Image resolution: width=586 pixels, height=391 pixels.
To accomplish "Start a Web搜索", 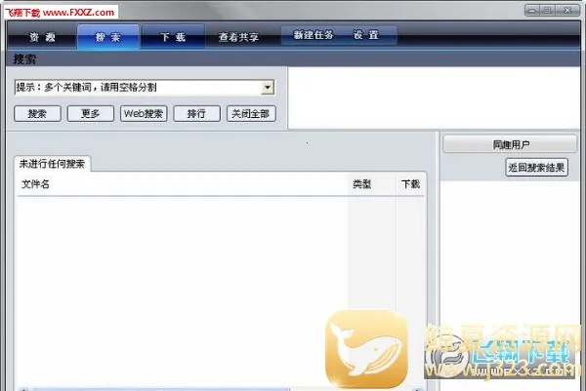I will tap(144, 114).
